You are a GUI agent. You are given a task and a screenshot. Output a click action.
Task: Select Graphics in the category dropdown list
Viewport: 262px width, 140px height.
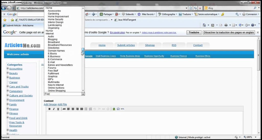[53, 77]
